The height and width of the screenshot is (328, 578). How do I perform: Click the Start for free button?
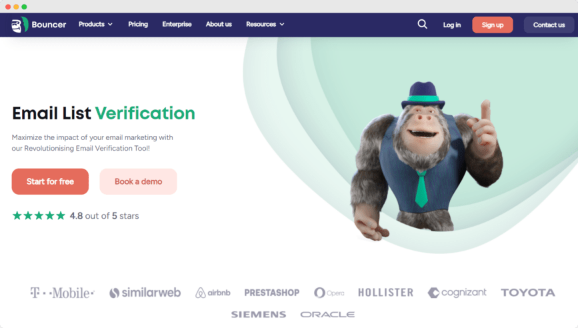point(50,181)
